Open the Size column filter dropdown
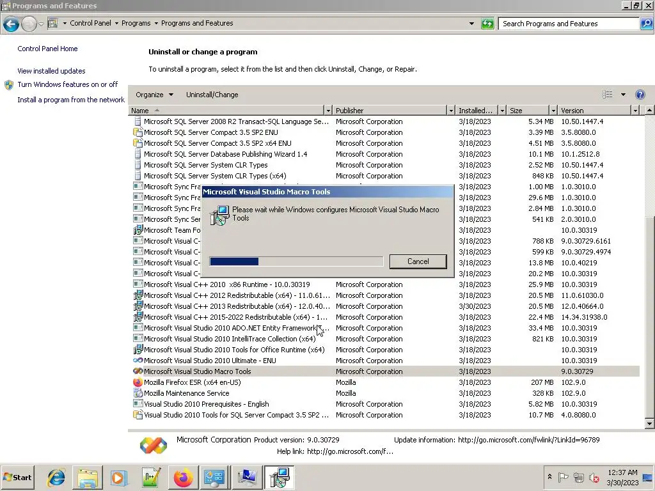655x491 pixels. (x=553, y=111)
